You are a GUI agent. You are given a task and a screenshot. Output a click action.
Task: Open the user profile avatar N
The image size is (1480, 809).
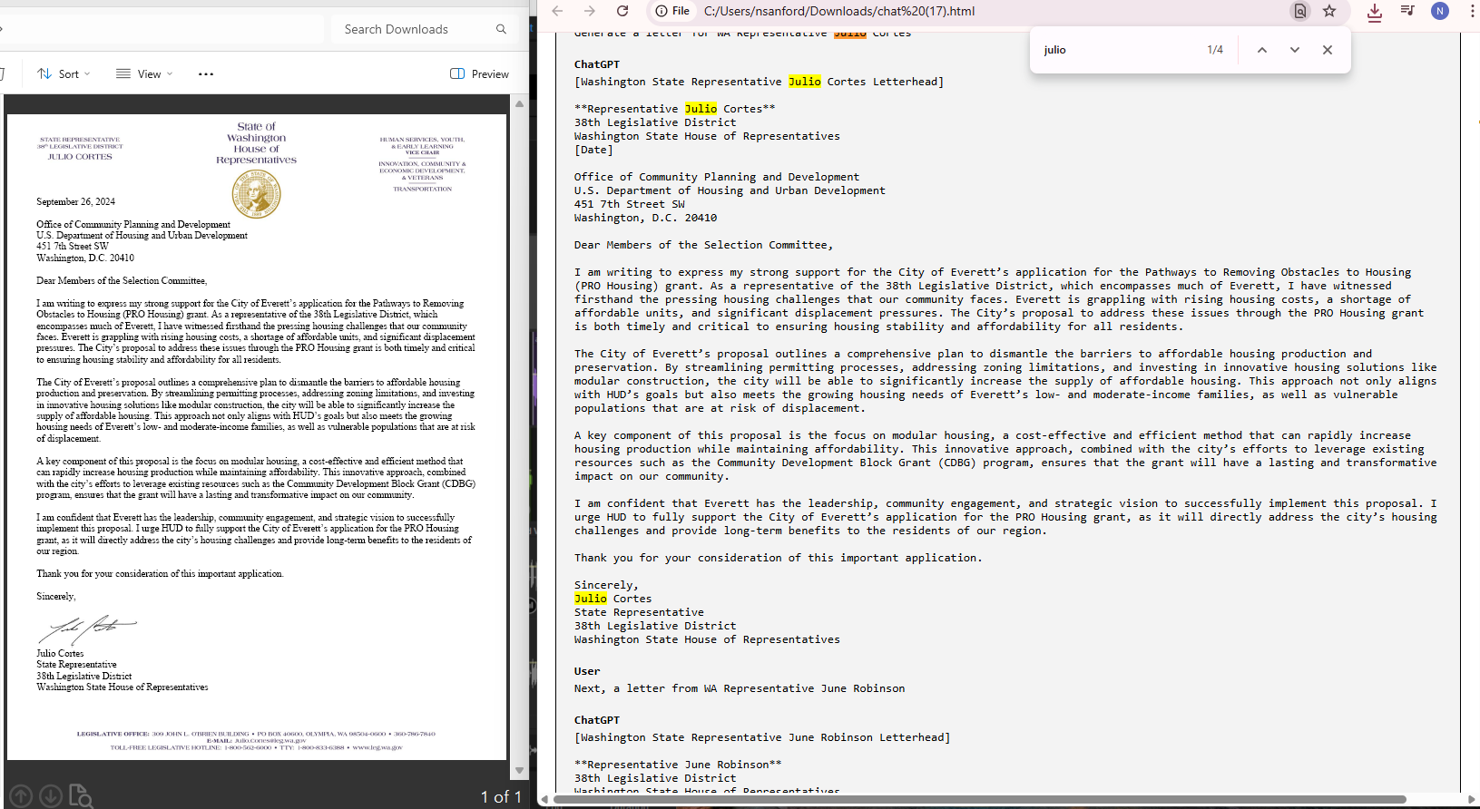(1440, 11)
